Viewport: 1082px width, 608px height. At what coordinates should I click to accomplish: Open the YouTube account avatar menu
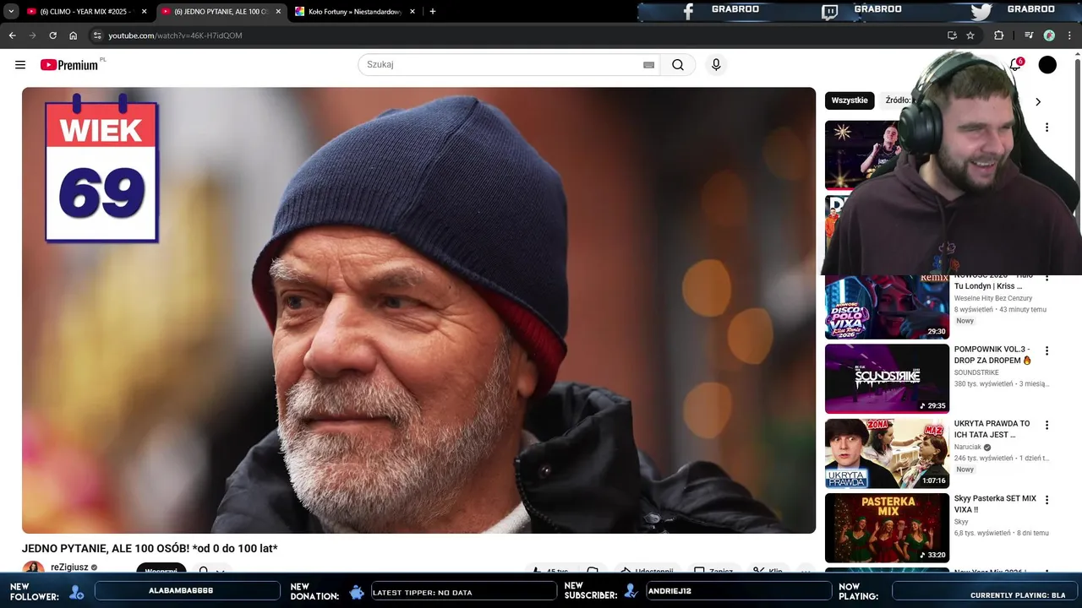point(1047,65)
